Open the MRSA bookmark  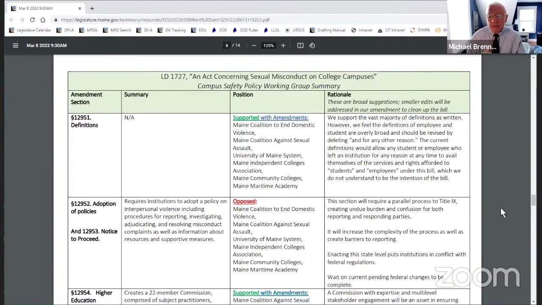(88, 30)
